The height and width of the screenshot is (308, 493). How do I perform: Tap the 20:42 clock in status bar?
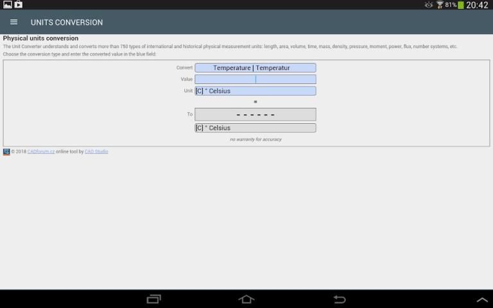coord(477,5)
